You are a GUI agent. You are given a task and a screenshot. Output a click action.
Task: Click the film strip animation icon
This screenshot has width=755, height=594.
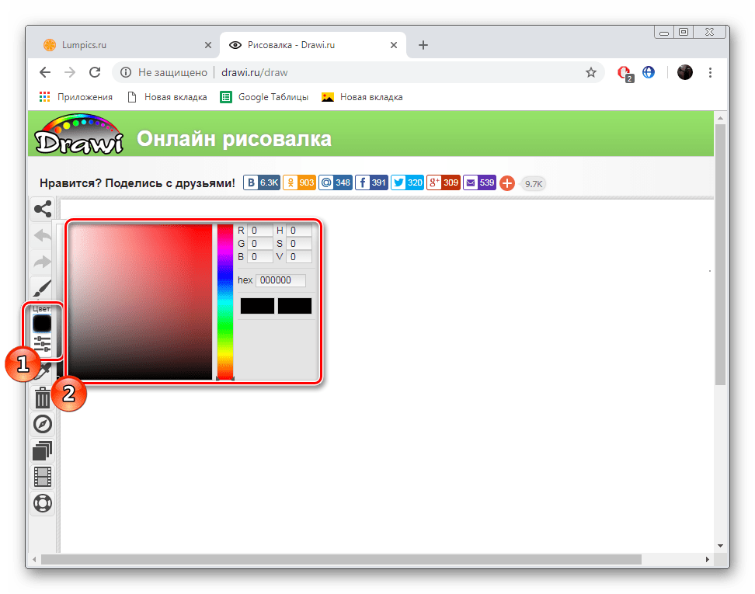click(x=42, y=477)
